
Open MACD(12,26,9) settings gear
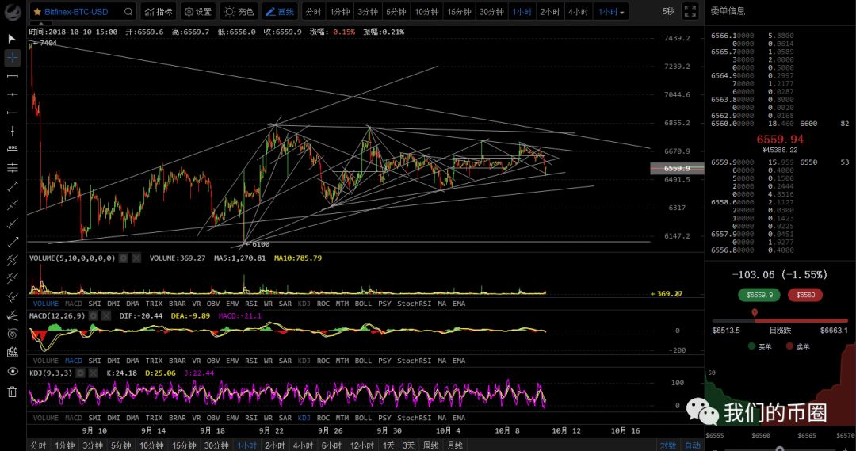[94, 315]
